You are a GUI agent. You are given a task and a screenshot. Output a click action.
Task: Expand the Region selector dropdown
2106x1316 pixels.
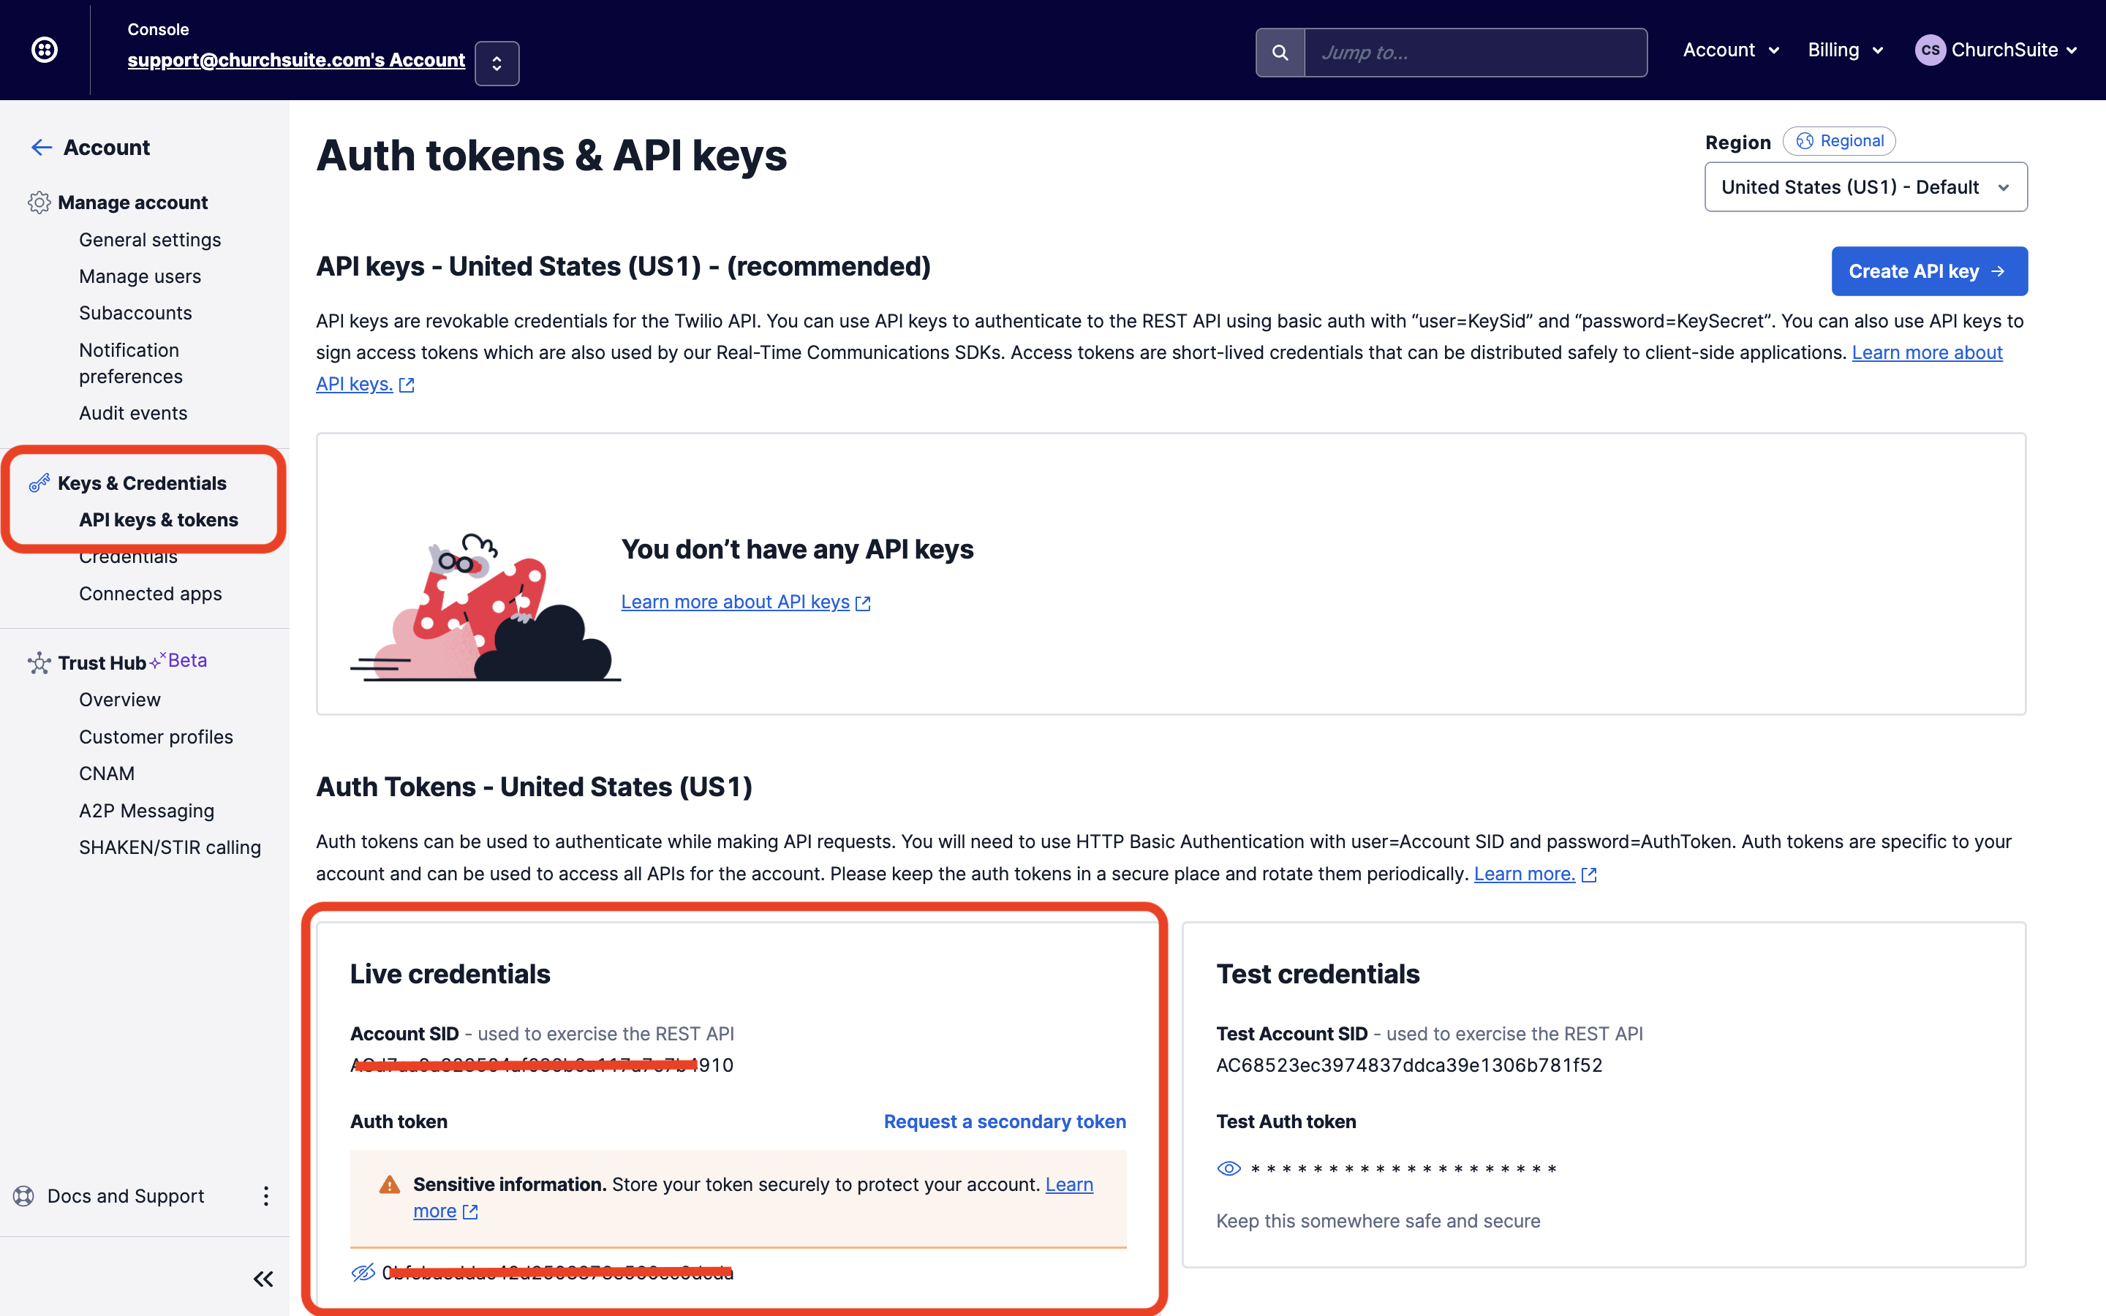(1865, 187)
